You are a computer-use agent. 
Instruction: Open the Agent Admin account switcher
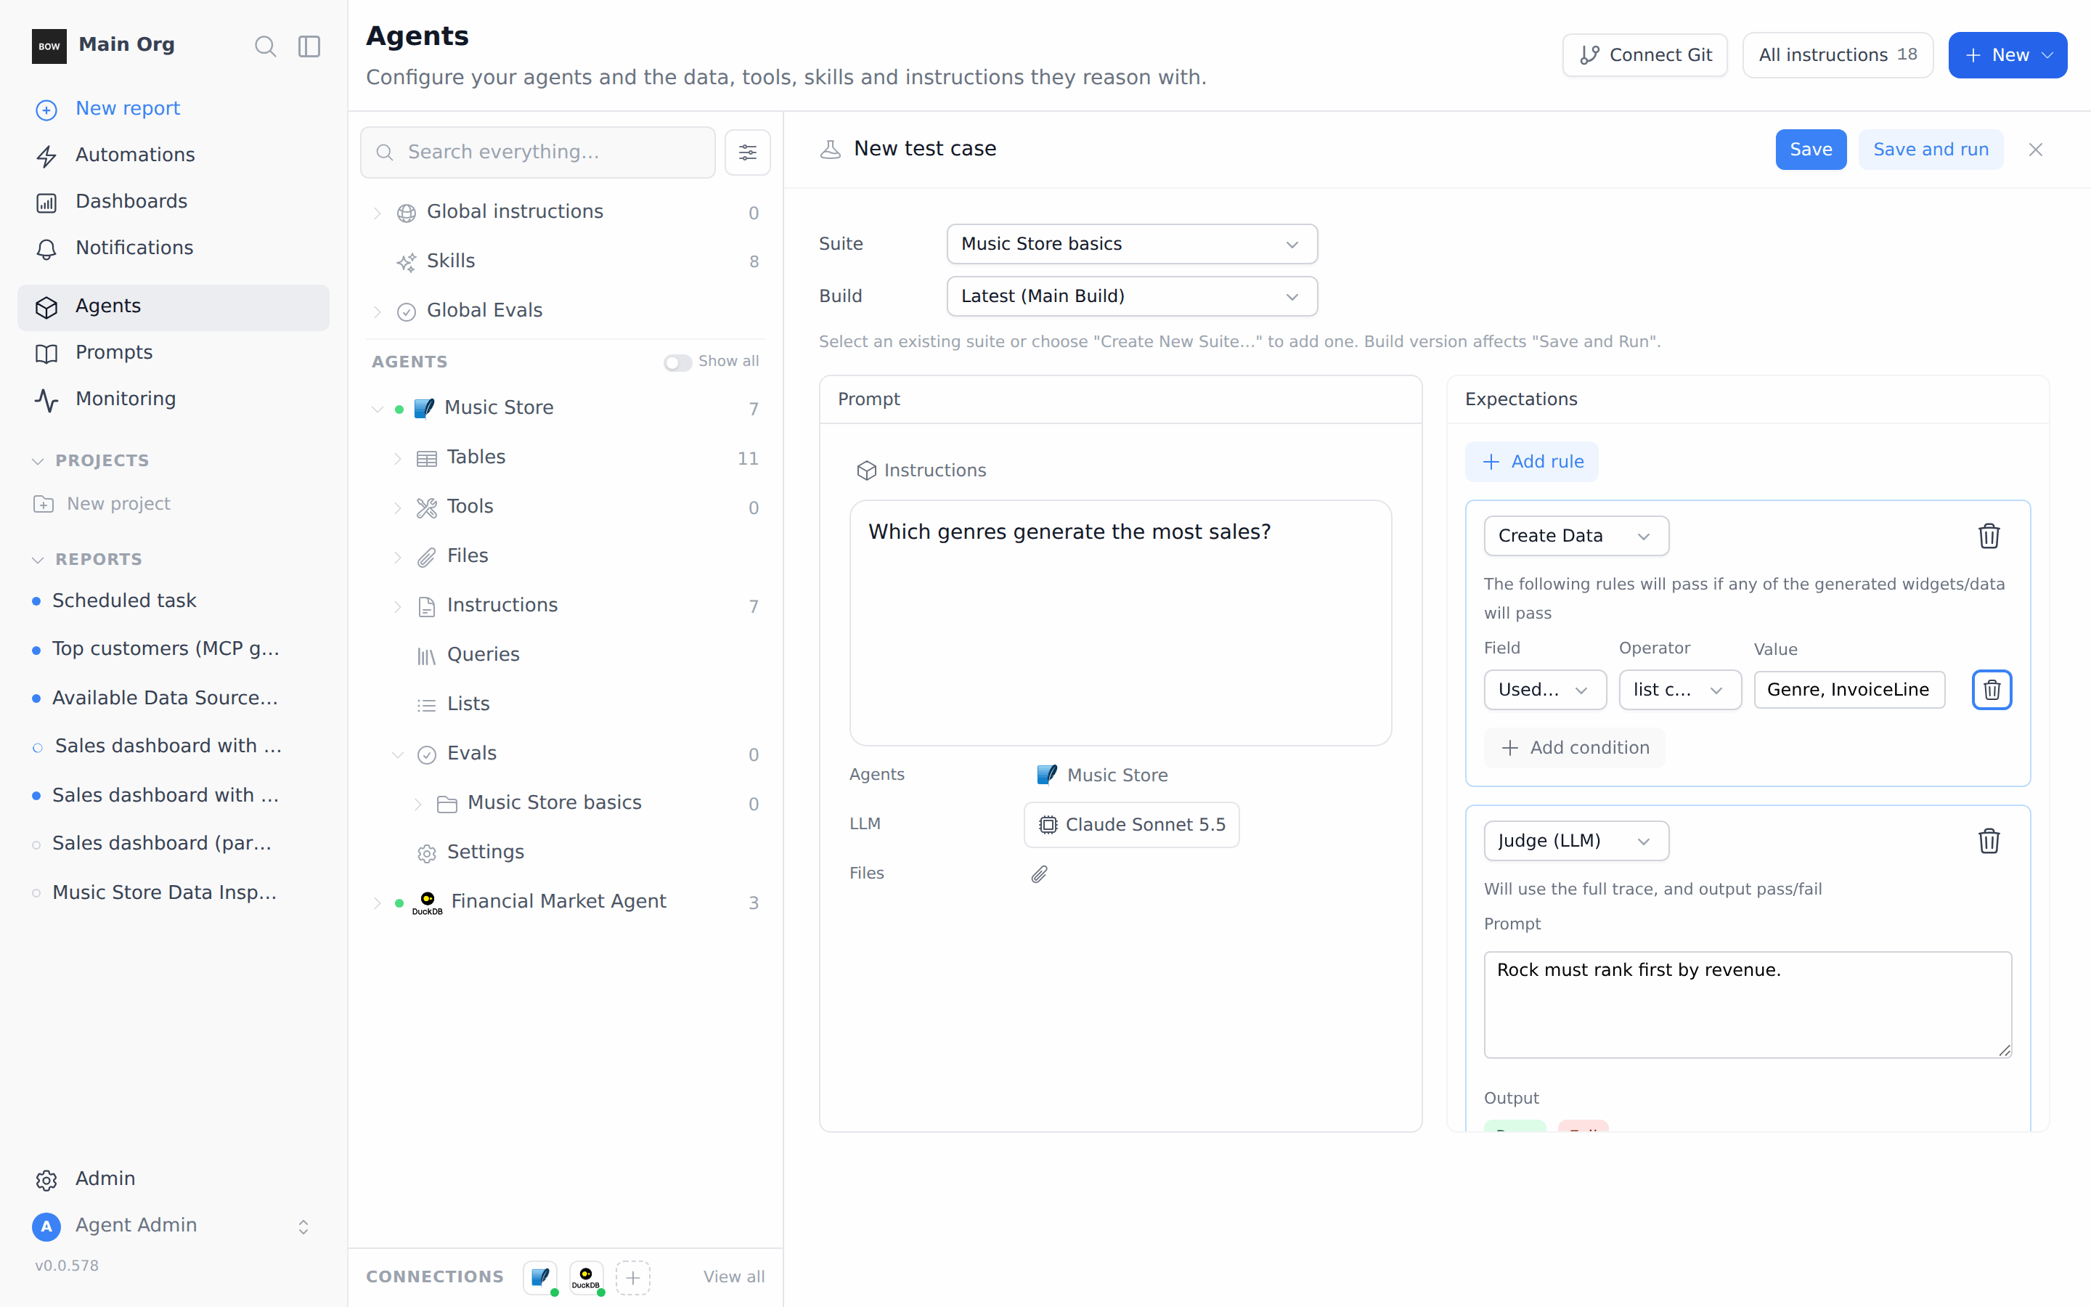(174, 1226)
